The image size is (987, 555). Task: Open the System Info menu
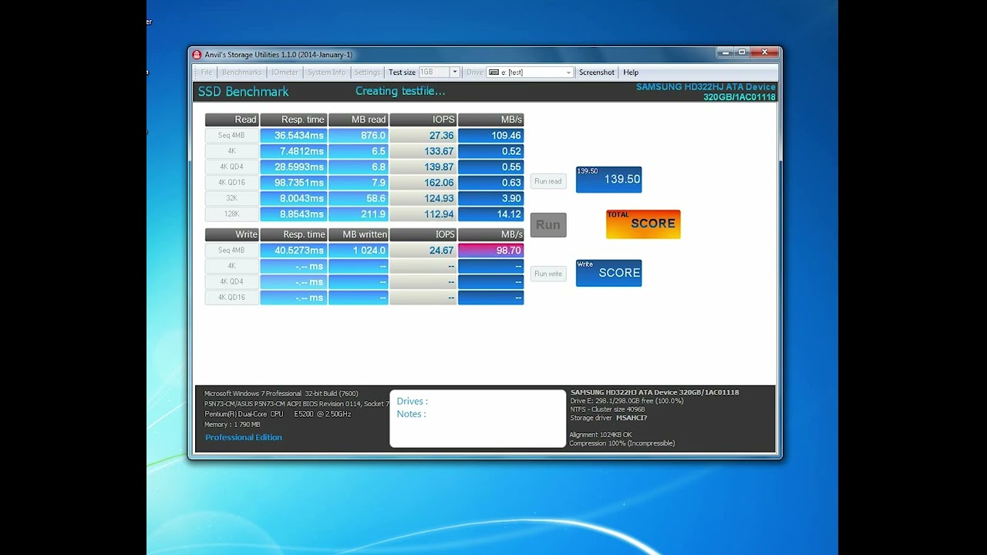coord(326,72)
